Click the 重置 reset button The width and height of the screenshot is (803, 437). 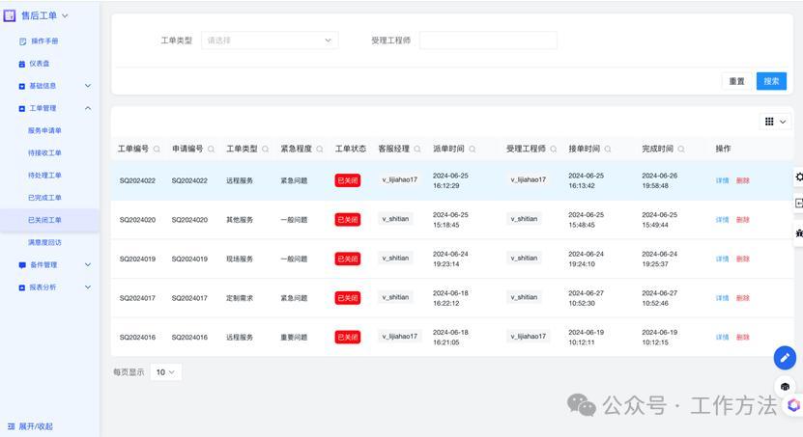[736, 81]
